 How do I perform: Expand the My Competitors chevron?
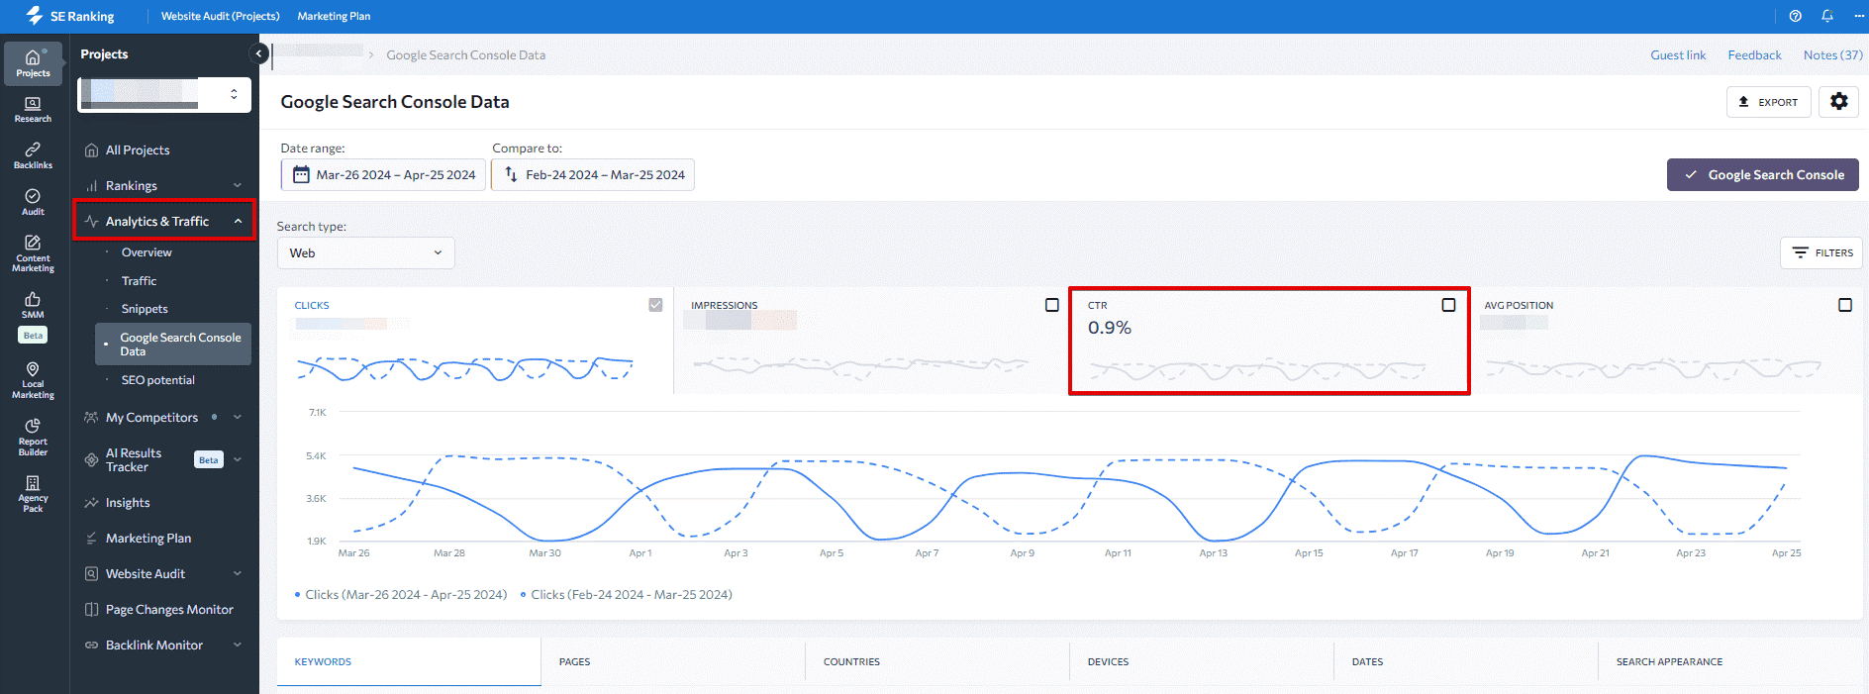[238, 417]
